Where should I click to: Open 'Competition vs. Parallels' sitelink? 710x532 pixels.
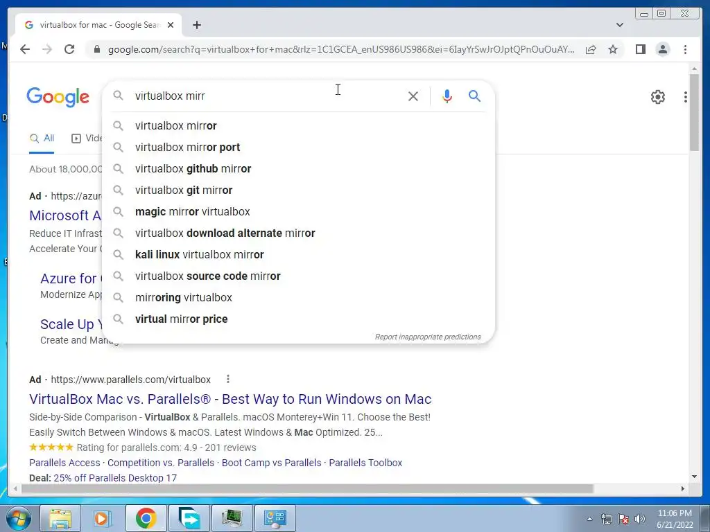(x=161, y=463)
